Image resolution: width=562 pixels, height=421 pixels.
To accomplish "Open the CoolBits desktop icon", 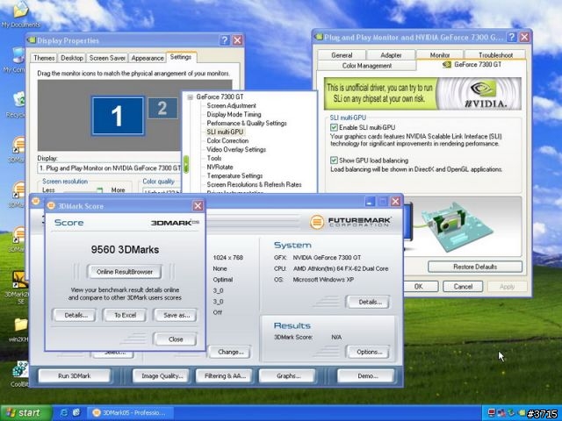I will click(19, 375).
